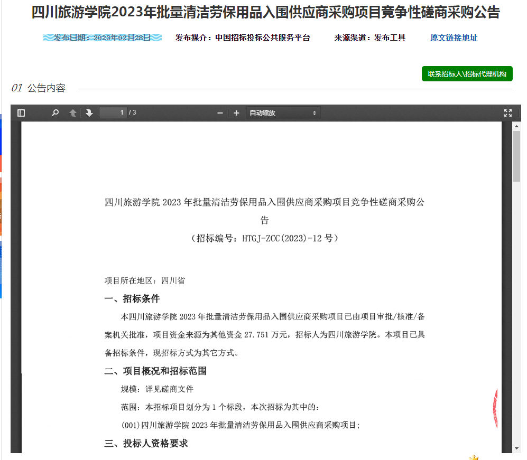Viewport: 527px width, 460px height.
Task: Click the page number input field
Action: point(113,112)
